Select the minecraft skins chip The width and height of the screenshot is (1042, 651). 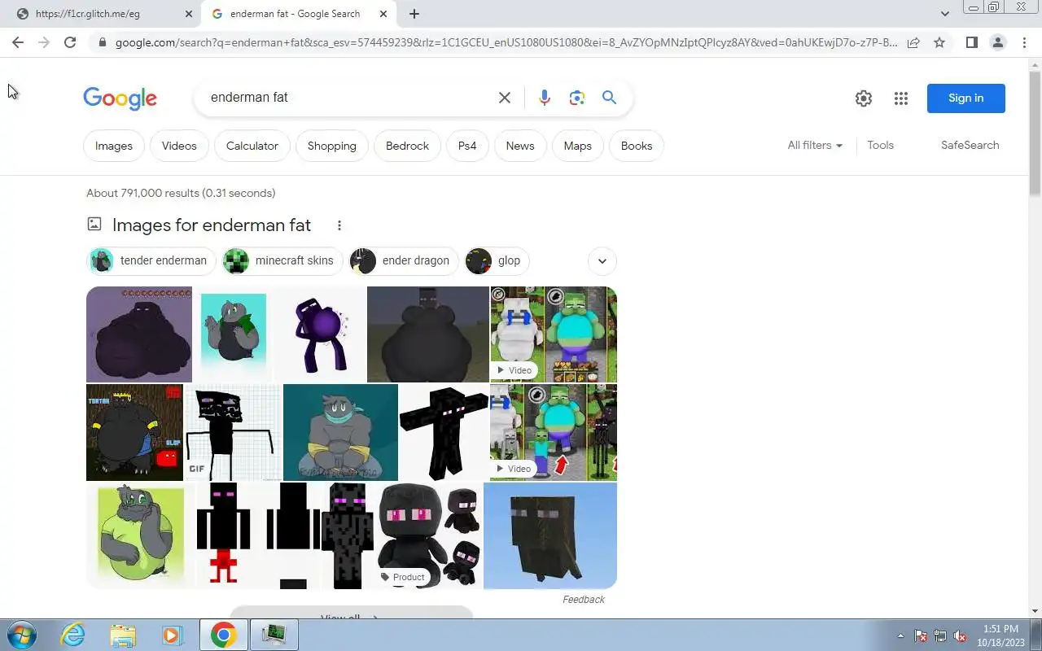click(x=282, y=261)
